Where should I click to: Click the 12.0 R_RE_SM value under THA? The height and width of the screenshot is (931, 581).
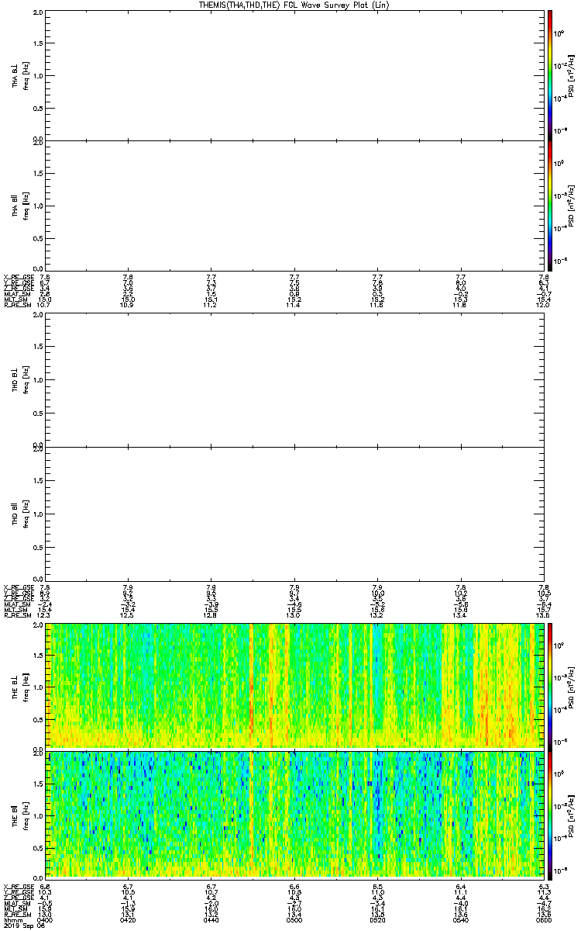pyautogui.click(x=543, y=305)
